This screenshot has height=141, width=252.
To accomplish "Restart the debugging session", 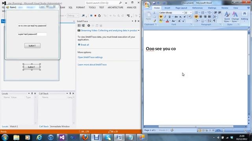I will coord(100,16).
